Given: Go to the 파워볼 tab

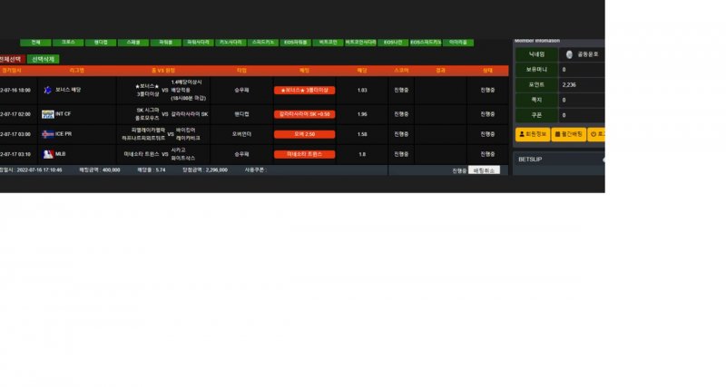Looking at the screenshot, I should pos(165,43).
